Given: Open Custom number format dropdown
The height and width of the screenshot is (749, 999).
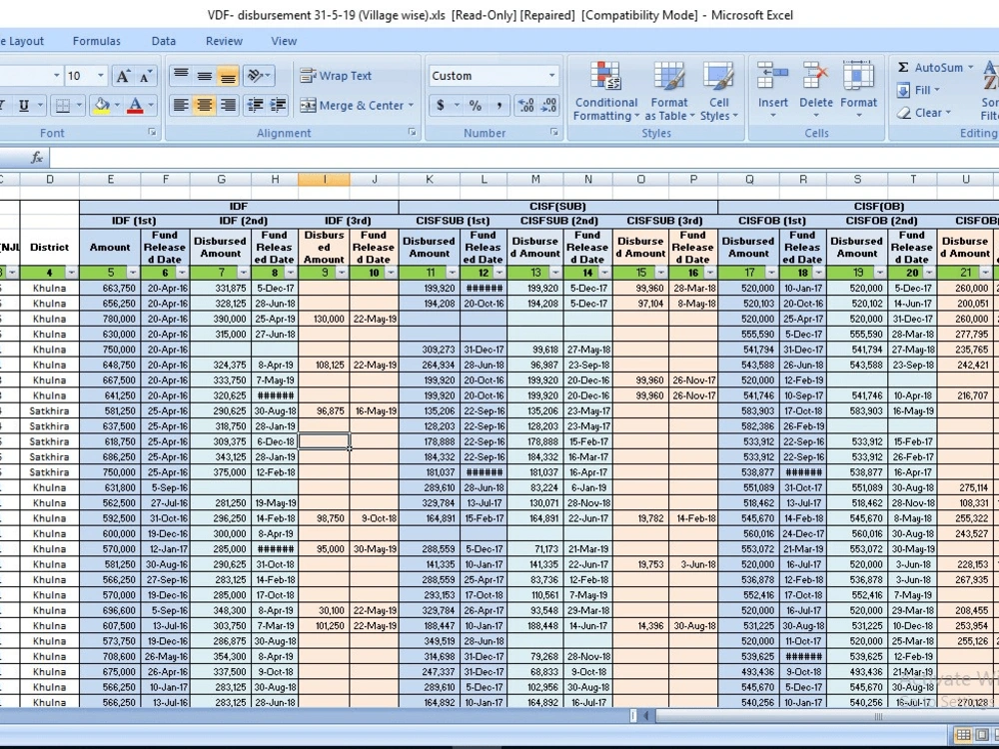Looking at the screenshot, I should (551, 76).
